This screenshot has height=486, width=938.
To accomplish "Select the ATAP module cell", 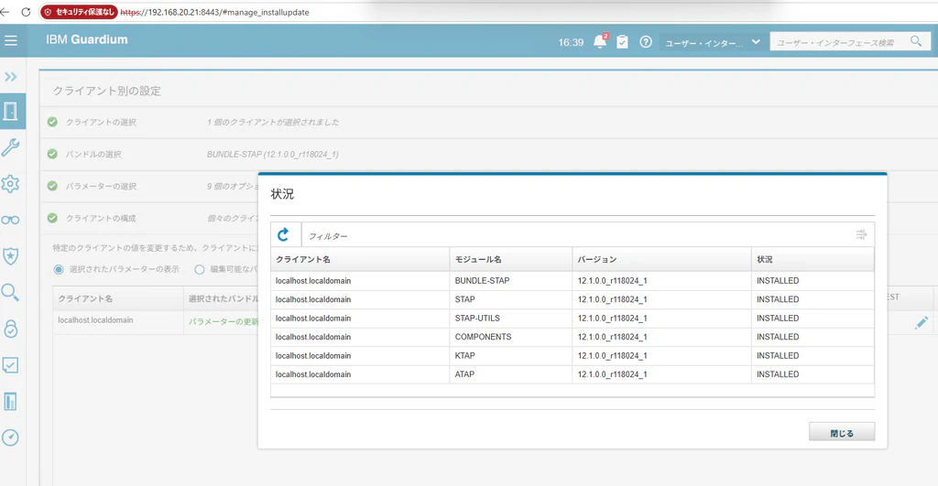I will [x=511, y=374].
